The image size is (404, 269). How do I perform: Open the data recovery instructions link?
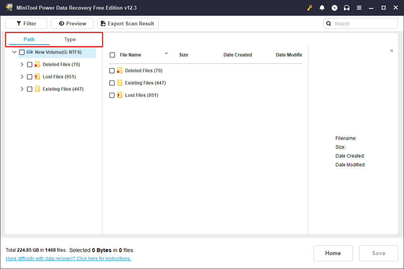coord(68,258)
